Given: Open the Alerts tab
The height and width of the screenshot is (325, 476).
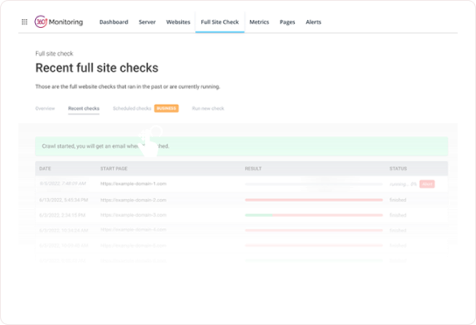Looking at the screenshot, I should (x=313, y=22).
